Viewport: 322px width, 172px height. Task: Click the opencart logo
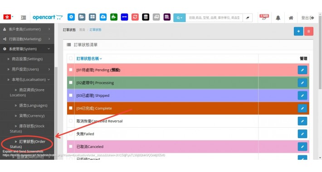click(48, 17)
